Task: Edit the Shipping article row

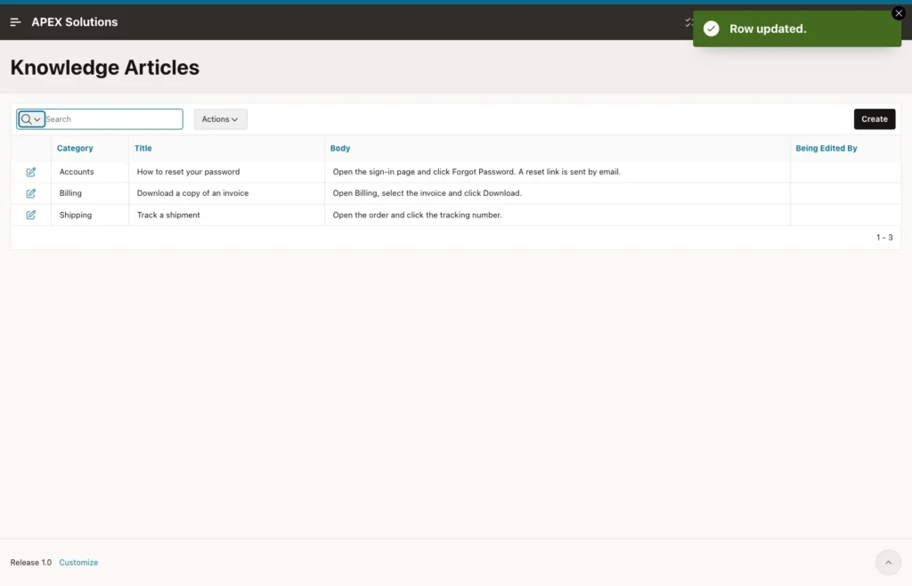Action: [x=31, y=216]
